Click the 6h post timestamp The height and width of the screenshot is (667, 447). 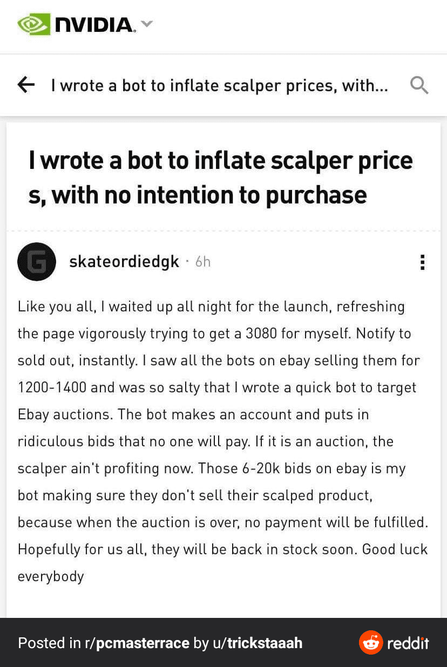203,262
